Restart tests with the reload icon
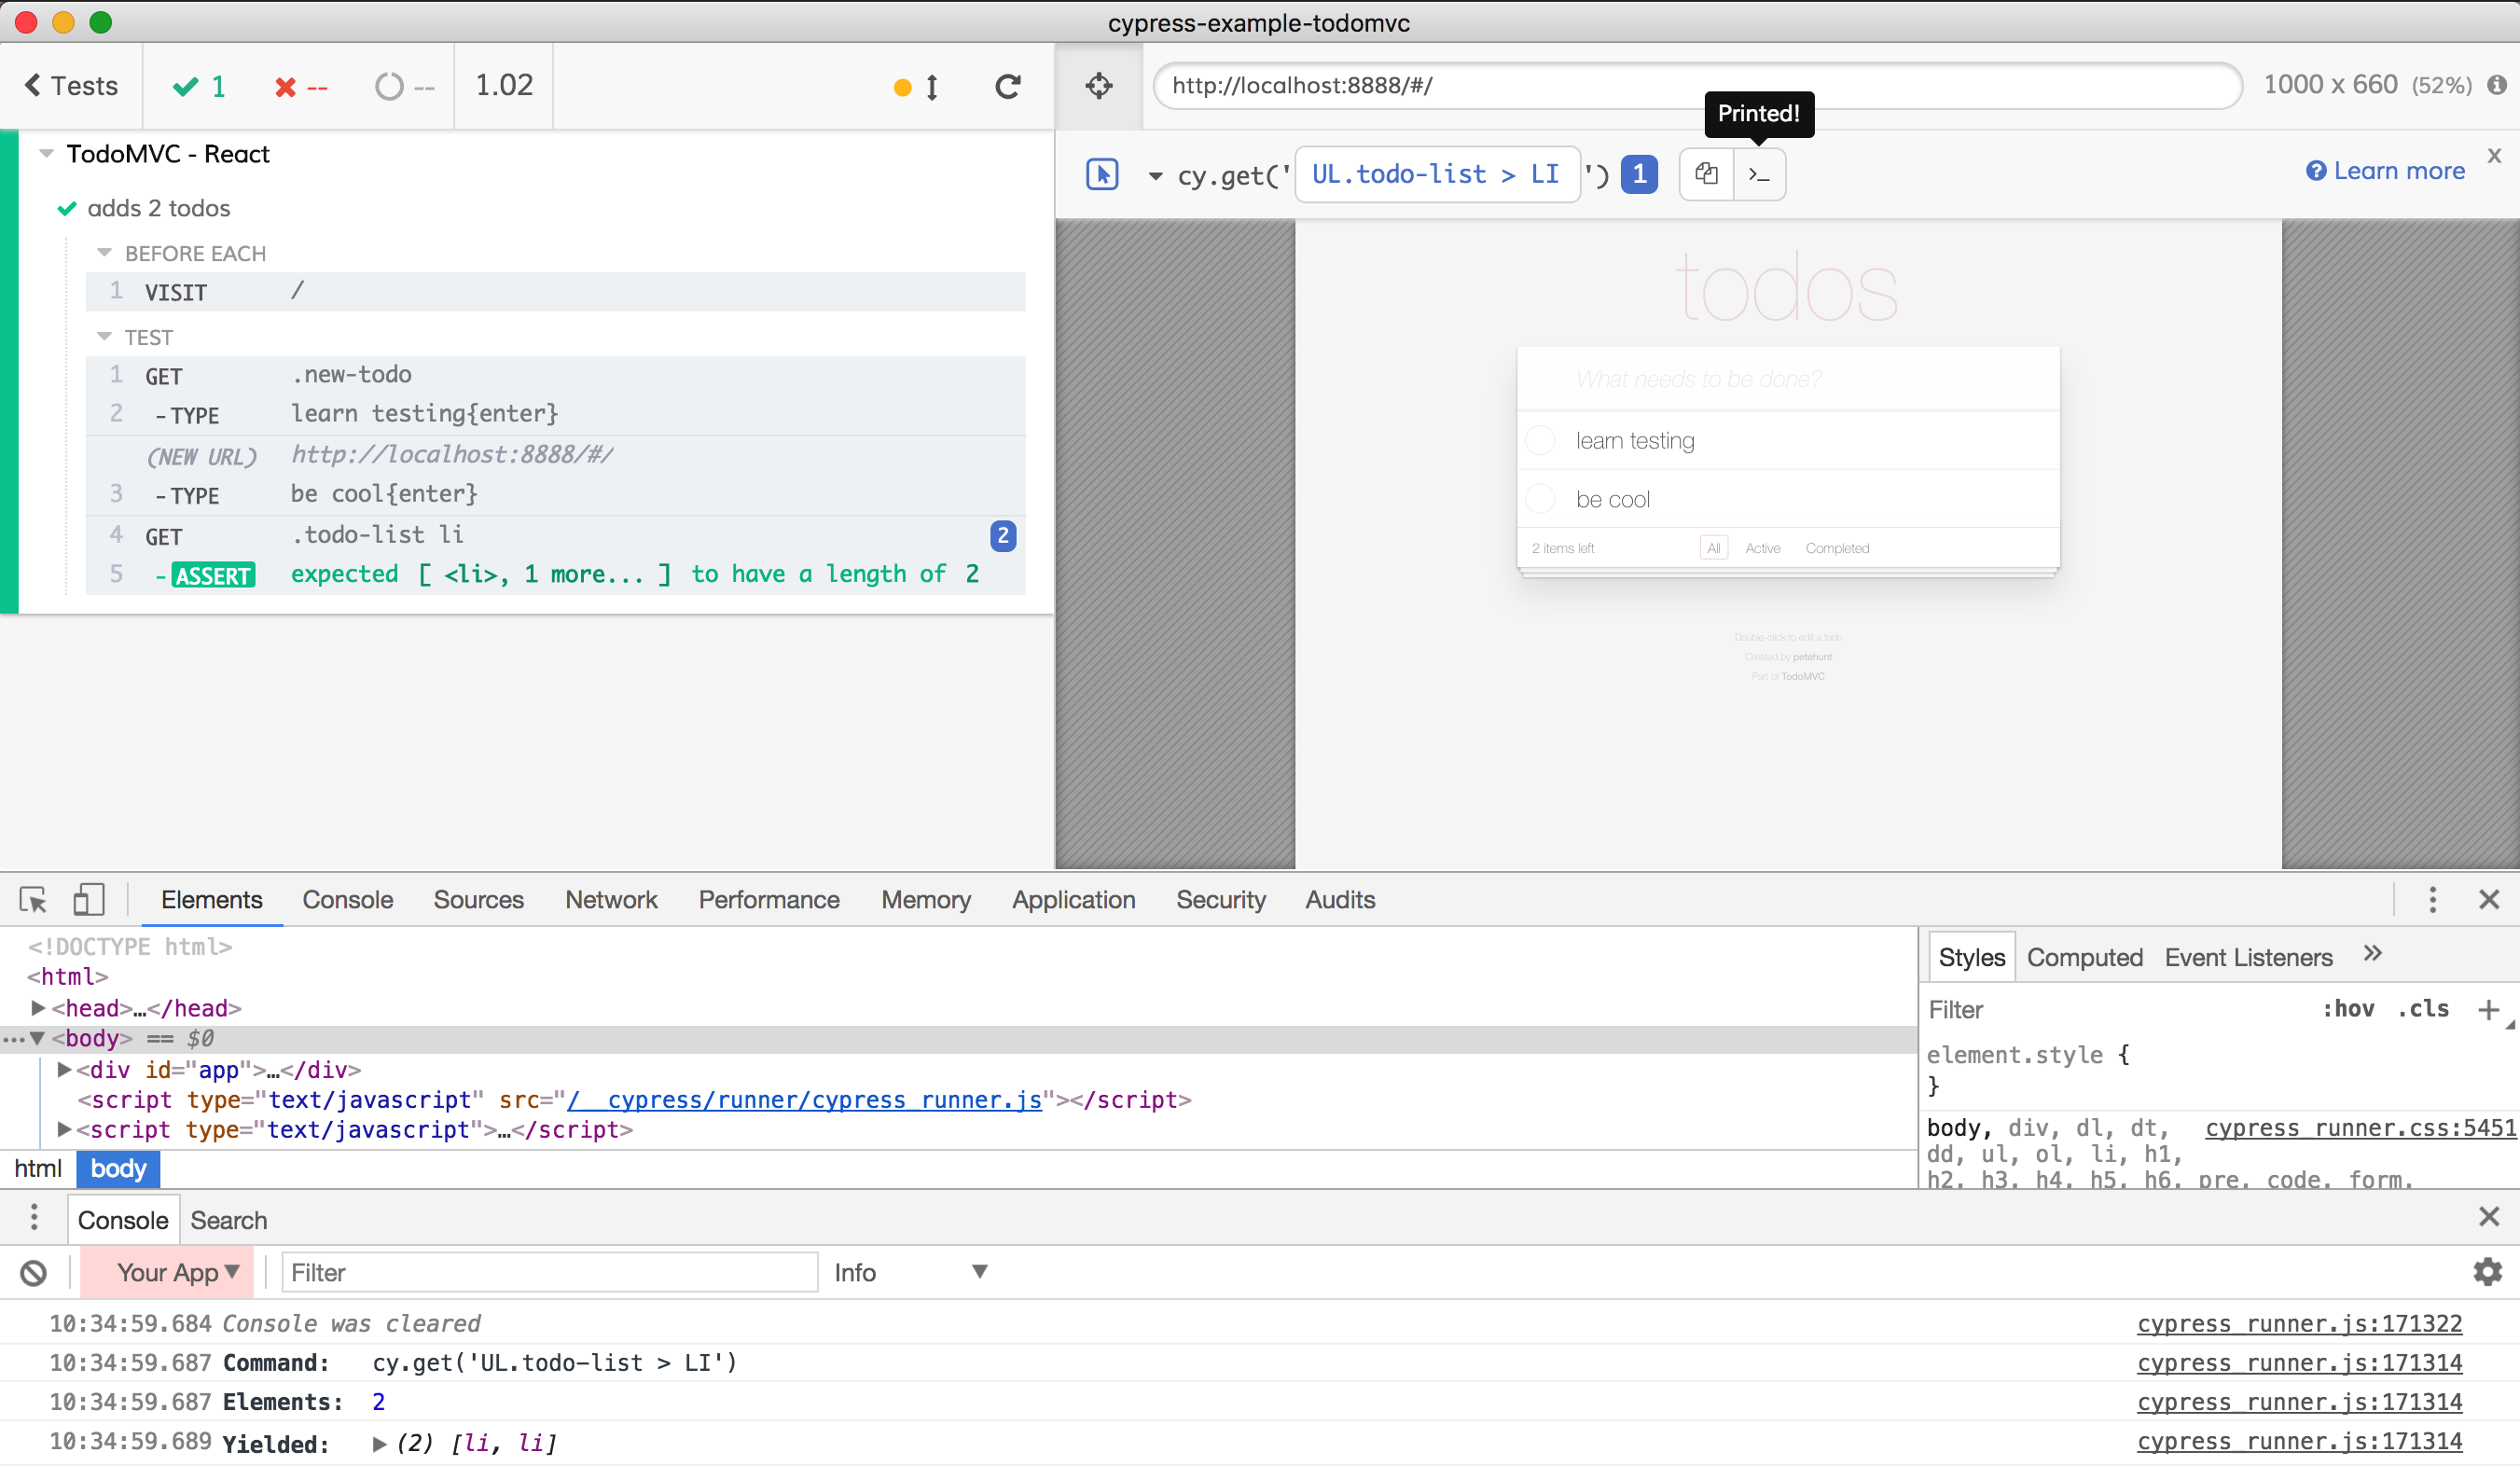This screenshot has height=1466, width=2520. (x=1008, y=86)
